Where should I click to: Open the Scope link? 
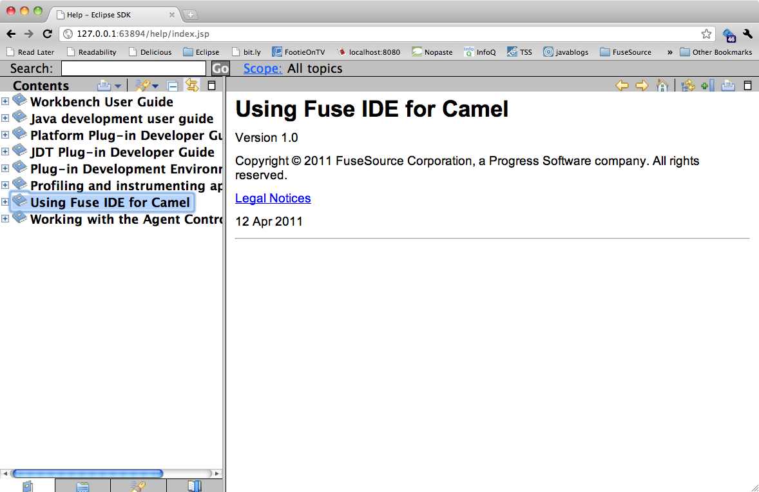pyautogui.click(x=262, y=69)
